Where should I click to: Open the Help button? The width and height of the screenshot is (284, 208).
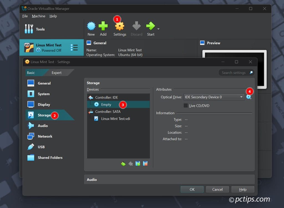tap(243, 189)
